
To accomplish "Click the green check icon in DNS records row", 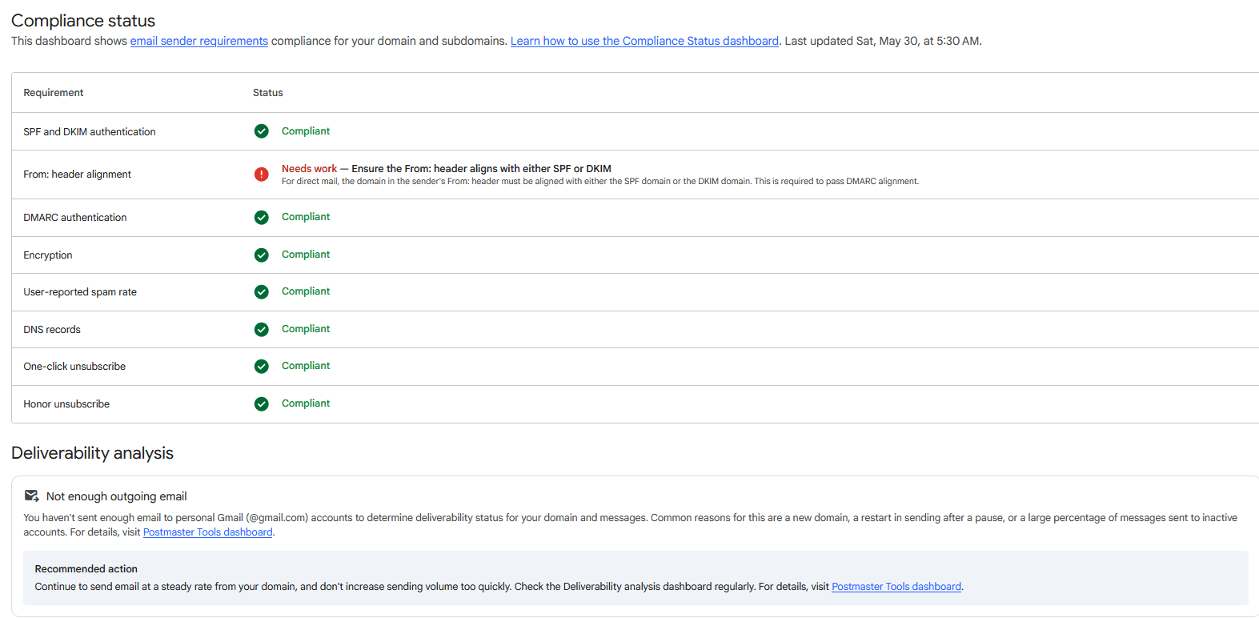I will pyautogui.click(x=262, y=329).
